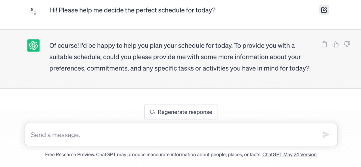Open the ChatGPT May 24 Version link
The image size is (361, 167).
(x=289, y=155)
